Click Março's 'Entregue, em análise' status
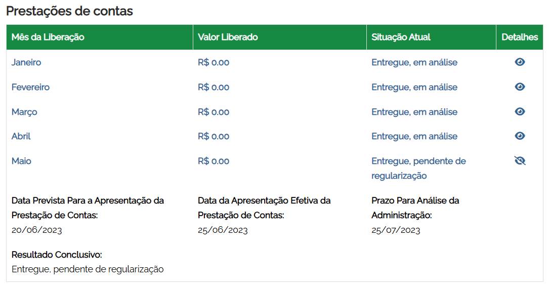Screen dimensions: 549x288 click(x=414, y=112)
